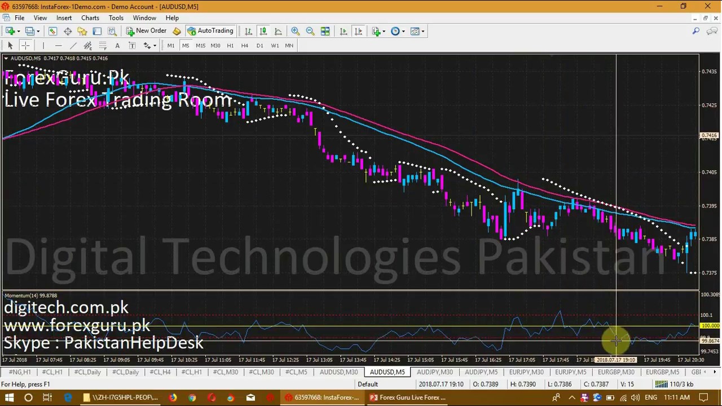Switch to bar chart mode
Image resolution: width=722 pixels, height=406 pixels.
(x=248, y=31)
